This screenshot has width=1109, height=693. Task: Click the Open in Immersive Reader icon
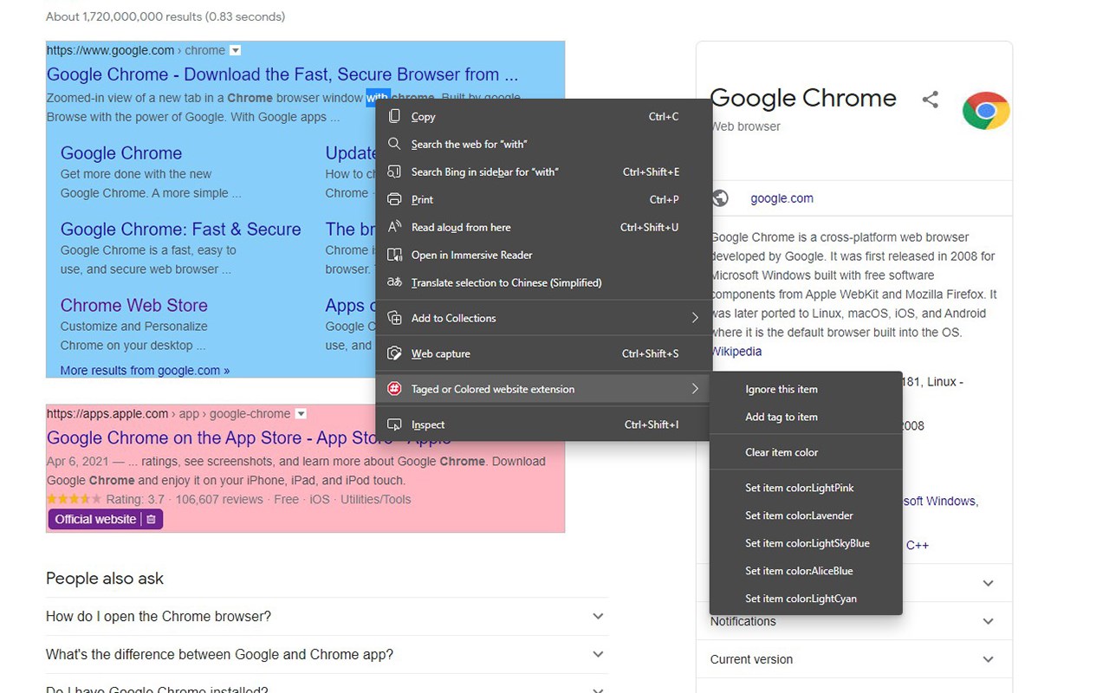pos(394,255)
